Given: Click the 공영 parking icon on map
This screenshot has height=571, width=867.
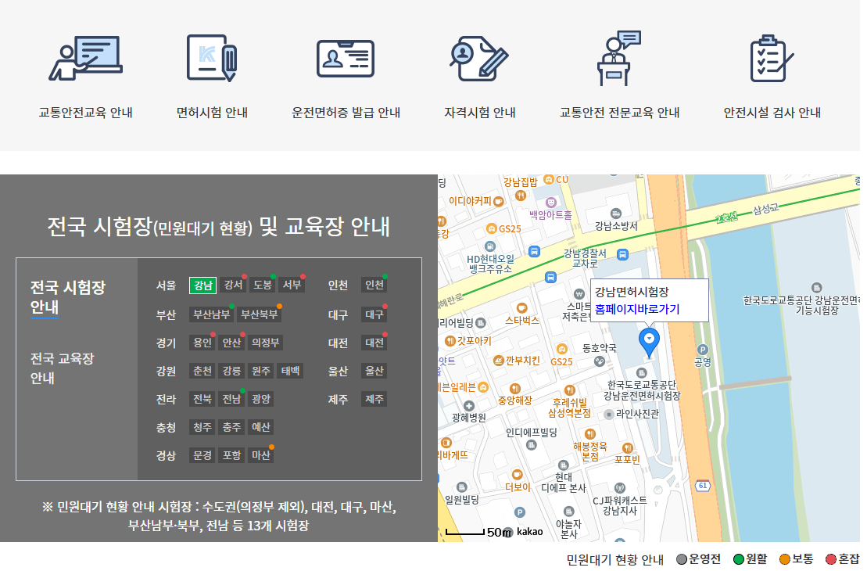Looking at the screenshot, I should pyautogui.click(x=702, y=350).
